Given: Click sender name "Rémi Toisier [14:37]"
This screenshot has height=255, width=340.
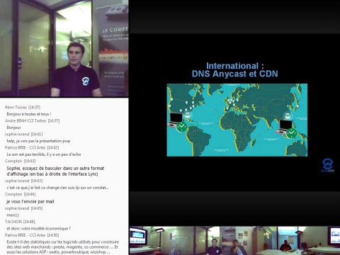Looking at the screenshot, I should (x=23, y=107).
